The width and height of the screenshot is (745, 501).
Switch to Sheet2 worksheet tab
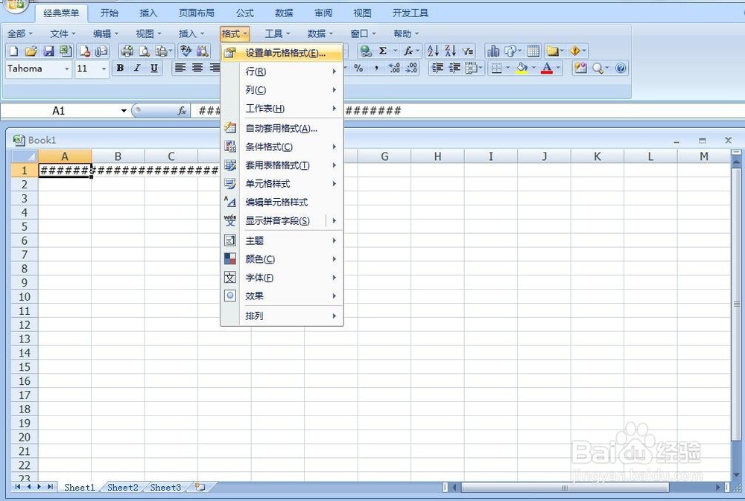tap(123, 488)
